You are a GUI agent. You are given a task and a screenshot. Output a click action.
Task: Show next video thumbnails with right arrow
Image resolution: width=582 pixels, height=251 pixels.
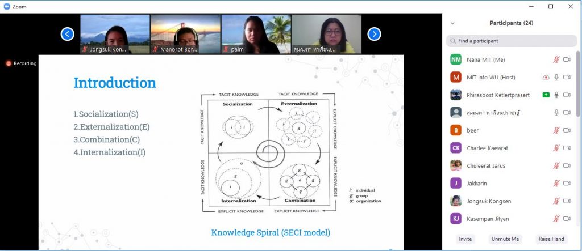pyautogui.click(x=374, y=34)
